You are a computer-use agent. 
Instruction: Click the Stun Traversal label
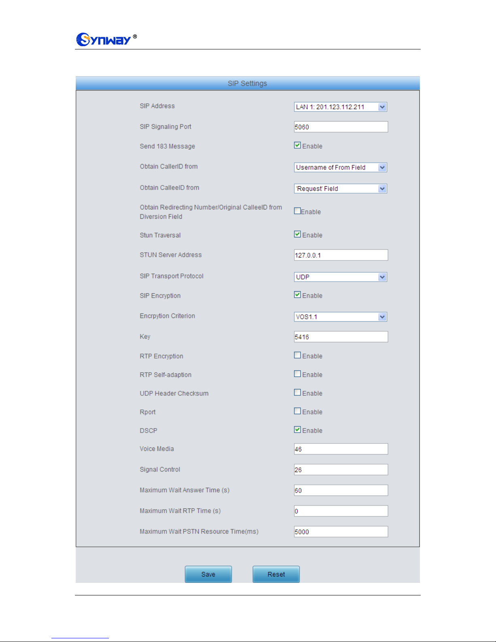(160, 235)
